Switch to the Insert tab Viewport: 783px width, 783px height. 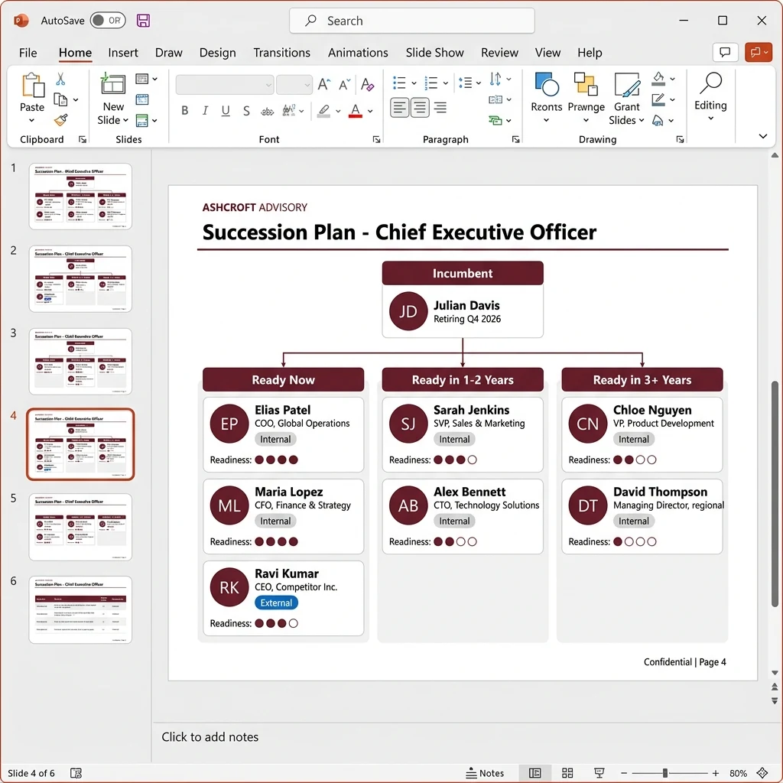pyautogui.click(x=123, y=53)
